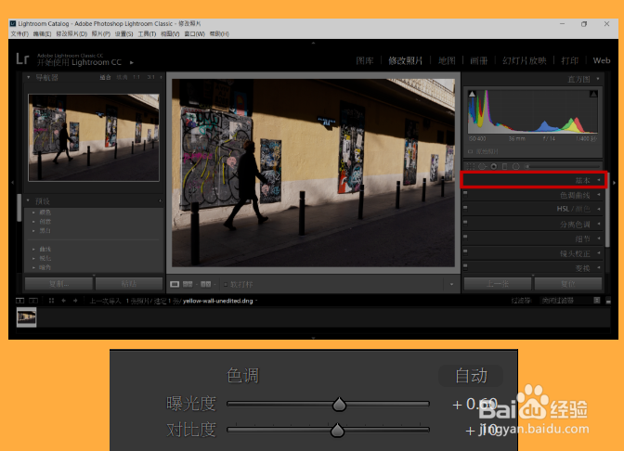Toggle the 镜头校正 panel on/off switch
This screenshot has width=624, height=451.
coord(465,251)
